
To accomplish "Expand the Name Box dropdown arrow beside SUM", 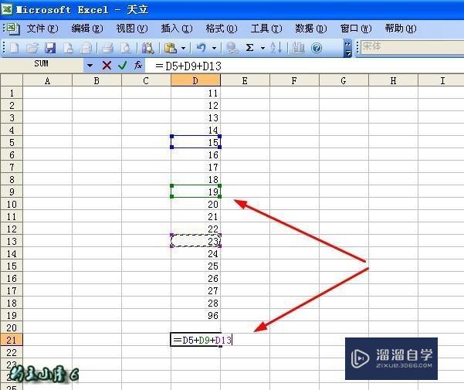I will (90, 66).
